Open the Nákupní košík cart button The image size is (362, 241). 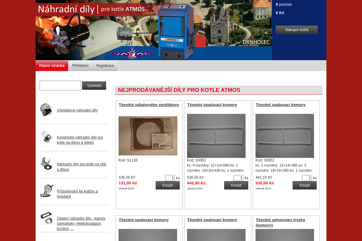(x=297, y=30)
